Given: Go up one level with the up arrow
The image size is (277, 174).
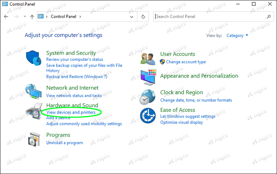Looking at the screenshot, I should [x=32, y=17].
